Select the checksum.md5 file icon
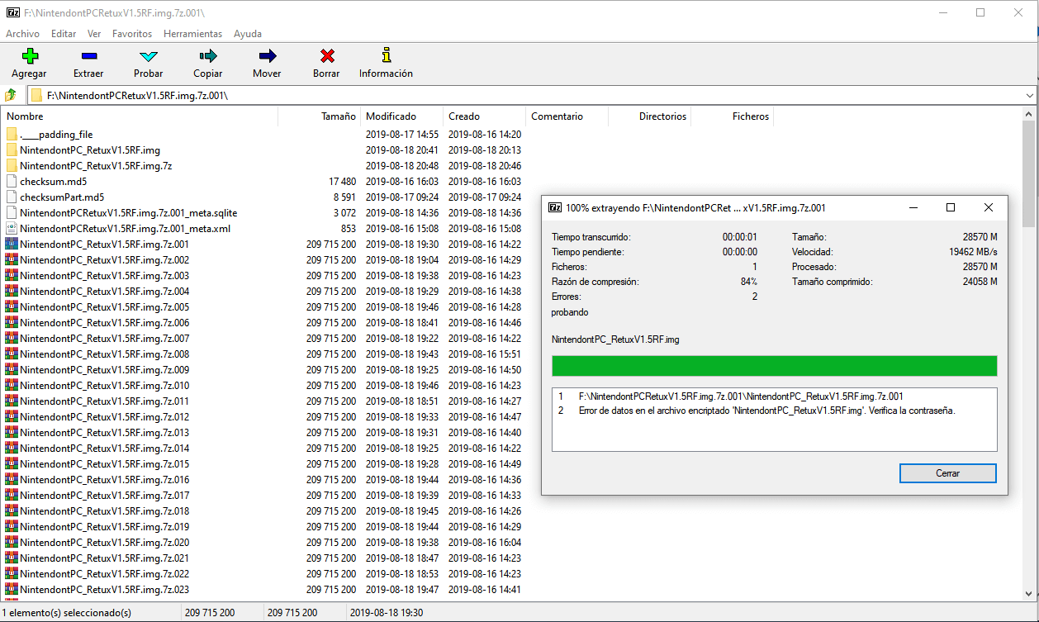 coord(12,181)
